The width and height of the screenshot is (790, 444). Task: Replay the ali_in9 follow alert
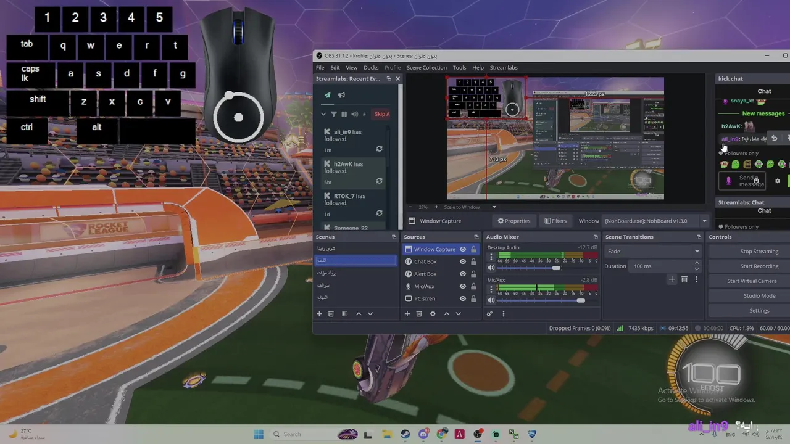pyautogui.click(x=379, y=149)
